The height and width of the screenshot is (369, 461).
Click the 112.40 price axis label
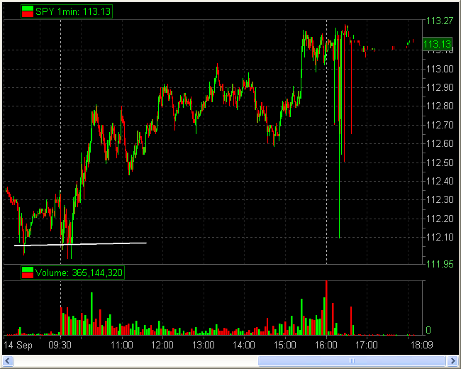pyautogui.click(x=440, y=181)
